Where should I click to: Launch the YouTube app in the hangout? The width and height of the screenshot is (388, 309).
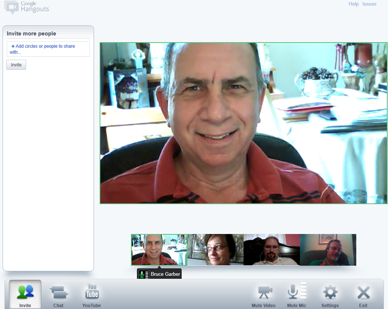click(x=92, y=294)
